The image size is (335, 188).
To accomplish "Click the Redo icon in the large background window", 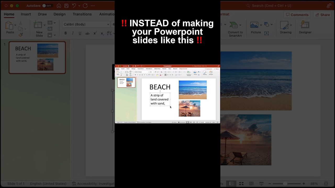I will pyautogui.click(x=85, y=6).
